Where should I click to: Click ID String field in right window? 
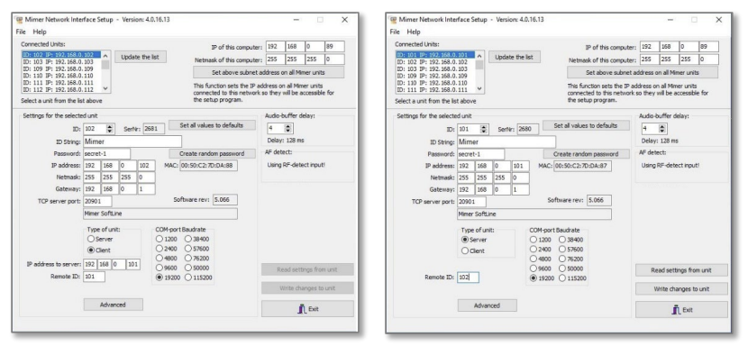click(x=506, y=141)
